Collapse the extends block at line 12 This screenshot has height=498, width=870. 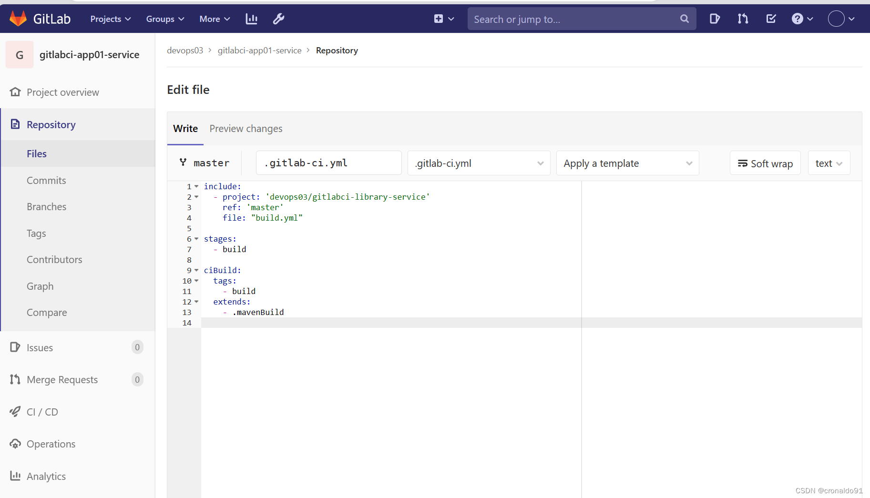196,302
